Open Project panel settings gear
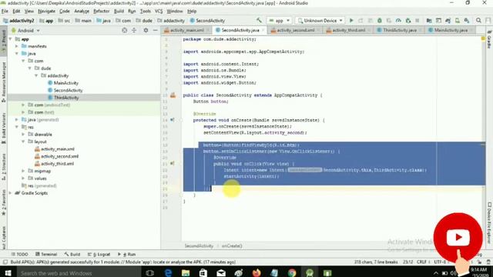The image size is (493, 277). pos(146,31)
